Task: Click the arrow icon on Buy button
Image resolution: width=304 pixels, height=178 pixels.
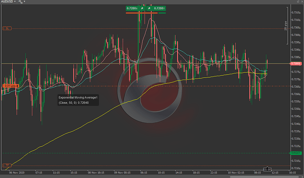Action: [149, 8]
